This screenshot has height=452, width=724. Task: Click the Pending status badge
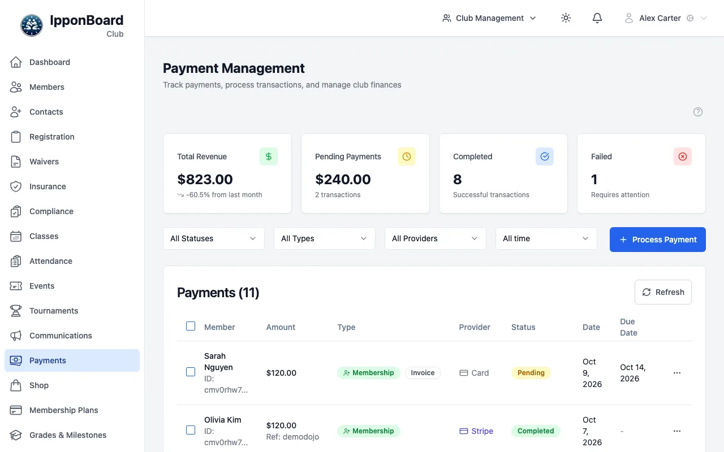531,373
